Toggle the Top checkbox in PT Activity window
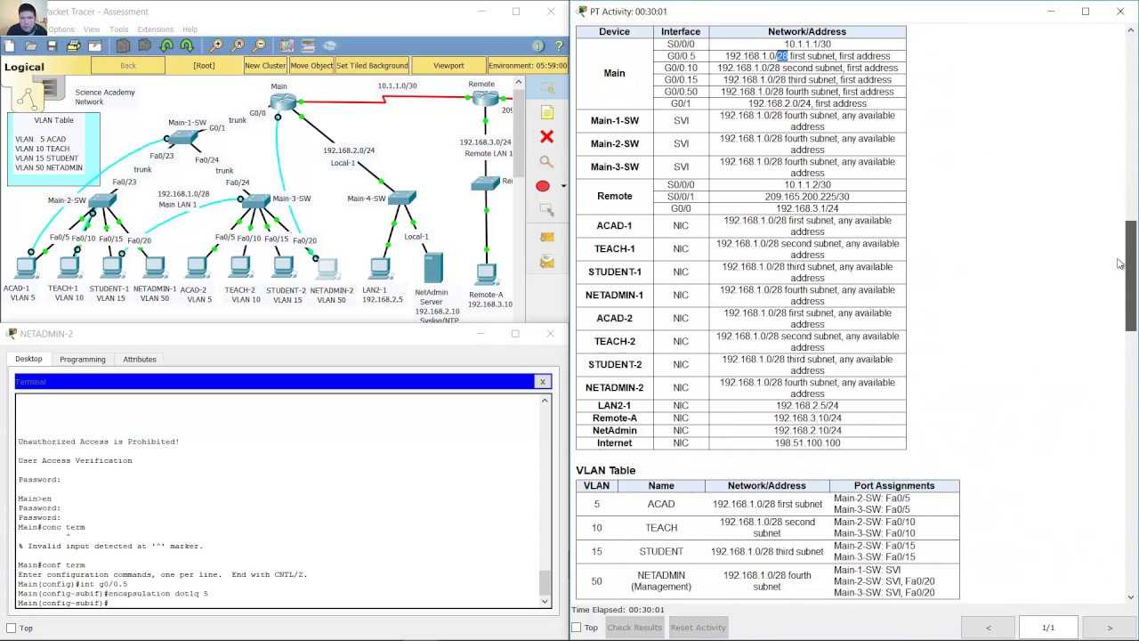This screenshot has width=1139, height=641. point(577,628)
